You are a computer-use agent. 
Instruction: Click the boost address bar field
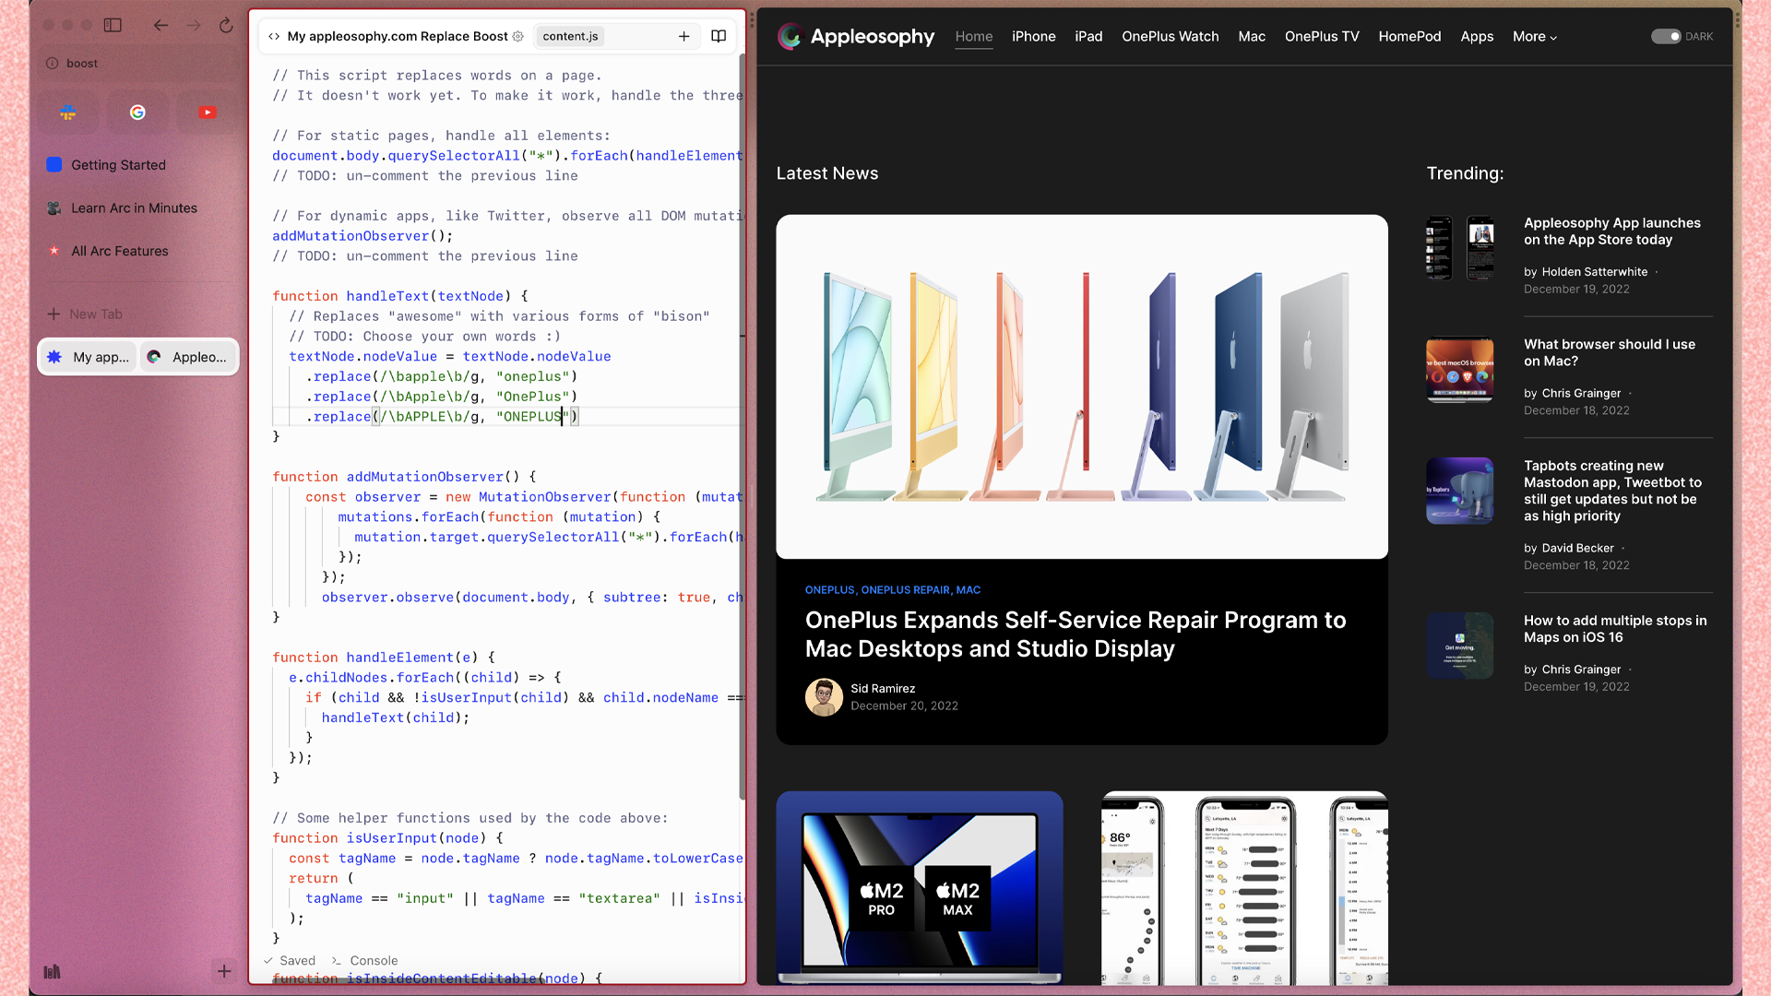coord(138,63)
